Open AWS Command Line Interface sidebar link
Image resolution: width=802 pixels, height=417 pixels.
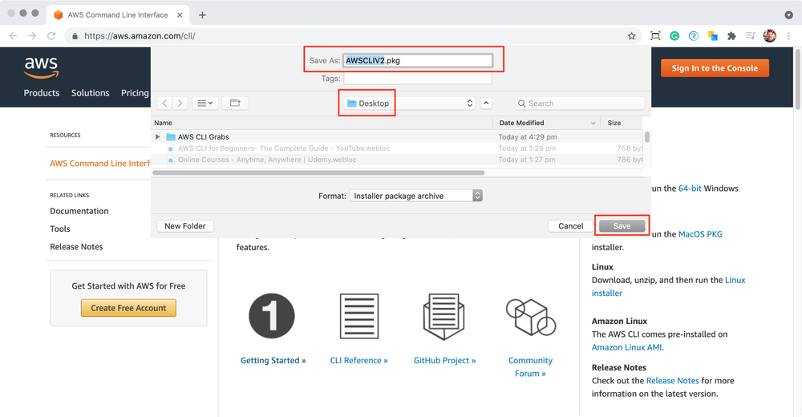point(99,164)
